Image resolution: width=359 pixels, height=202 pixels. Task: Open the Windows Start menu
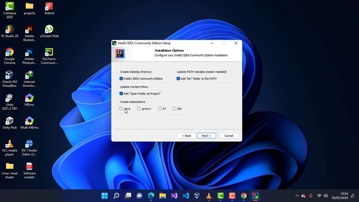(105, 196)
